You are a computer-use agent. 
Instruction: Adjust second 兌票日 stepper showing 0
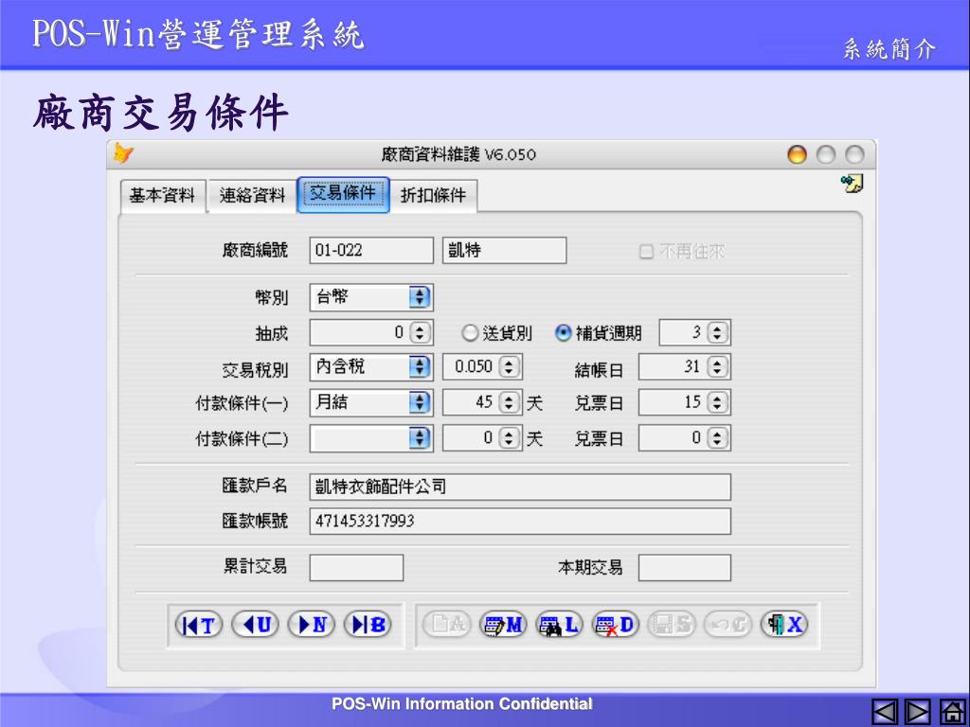point(716,438)
